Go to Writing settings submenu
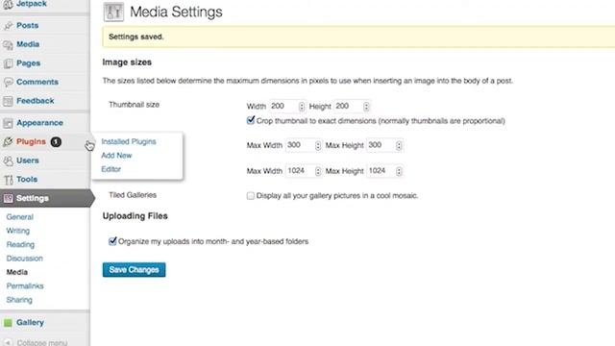Viewport: 615px width, 346px height. [17, 231]
